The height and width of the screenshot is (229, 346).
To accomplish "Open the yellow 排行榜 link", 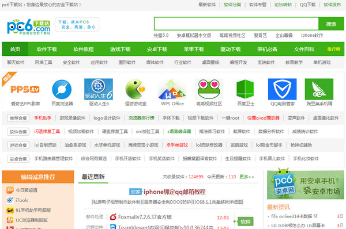I will [334, 49].
